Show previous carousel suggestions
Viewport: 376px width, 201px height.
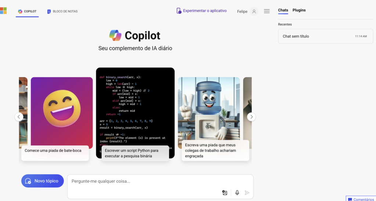coord(19,117)
